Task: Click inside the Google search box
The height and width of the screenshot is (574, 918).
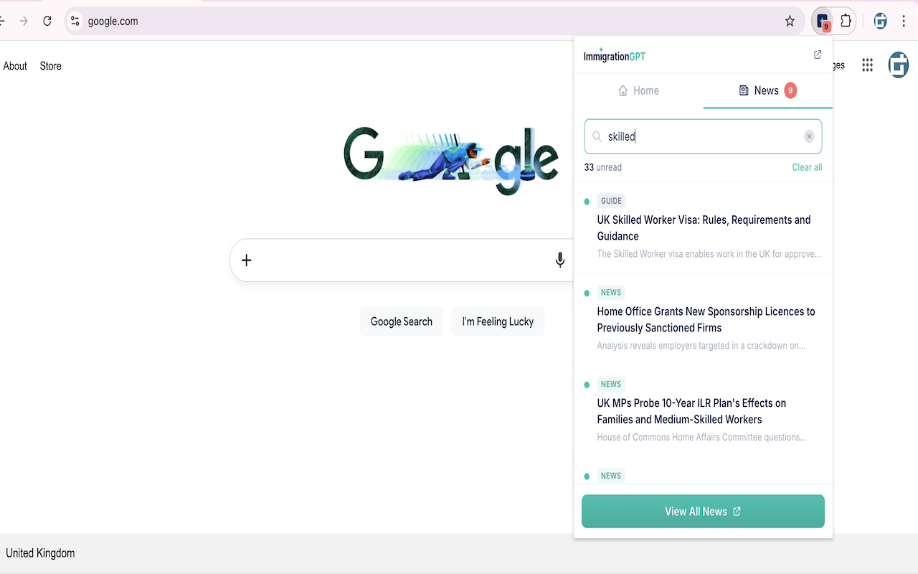Action: 402,260
